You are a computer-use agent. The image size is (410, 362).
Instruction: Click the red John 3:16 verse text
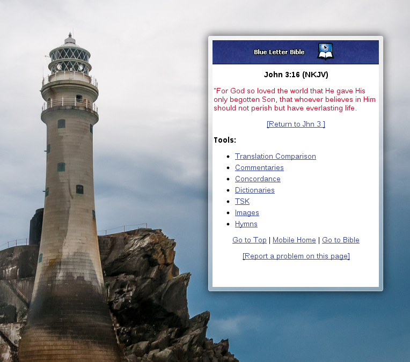coord(295,99)
